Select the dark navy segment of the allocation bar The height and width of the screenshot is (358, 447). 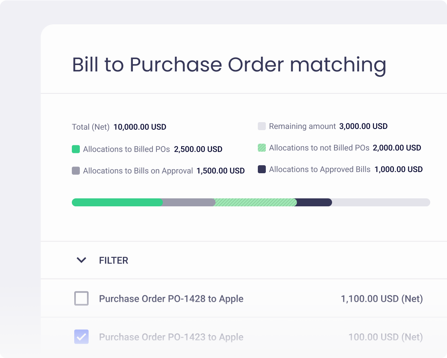click(313, 202)
